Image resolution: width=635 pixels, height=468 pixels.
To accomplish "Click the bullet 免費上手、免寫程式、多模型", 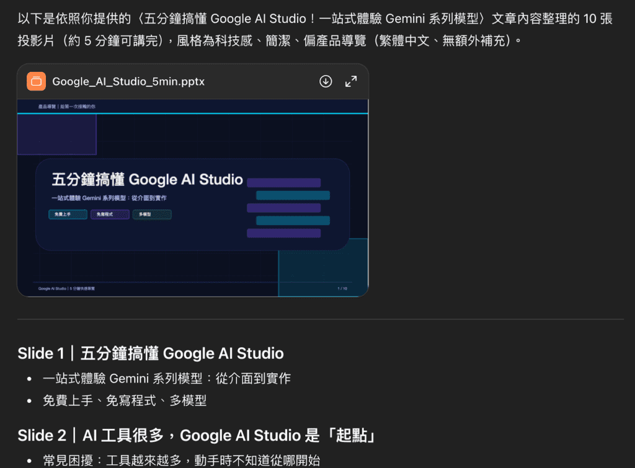I will point(124,401).
